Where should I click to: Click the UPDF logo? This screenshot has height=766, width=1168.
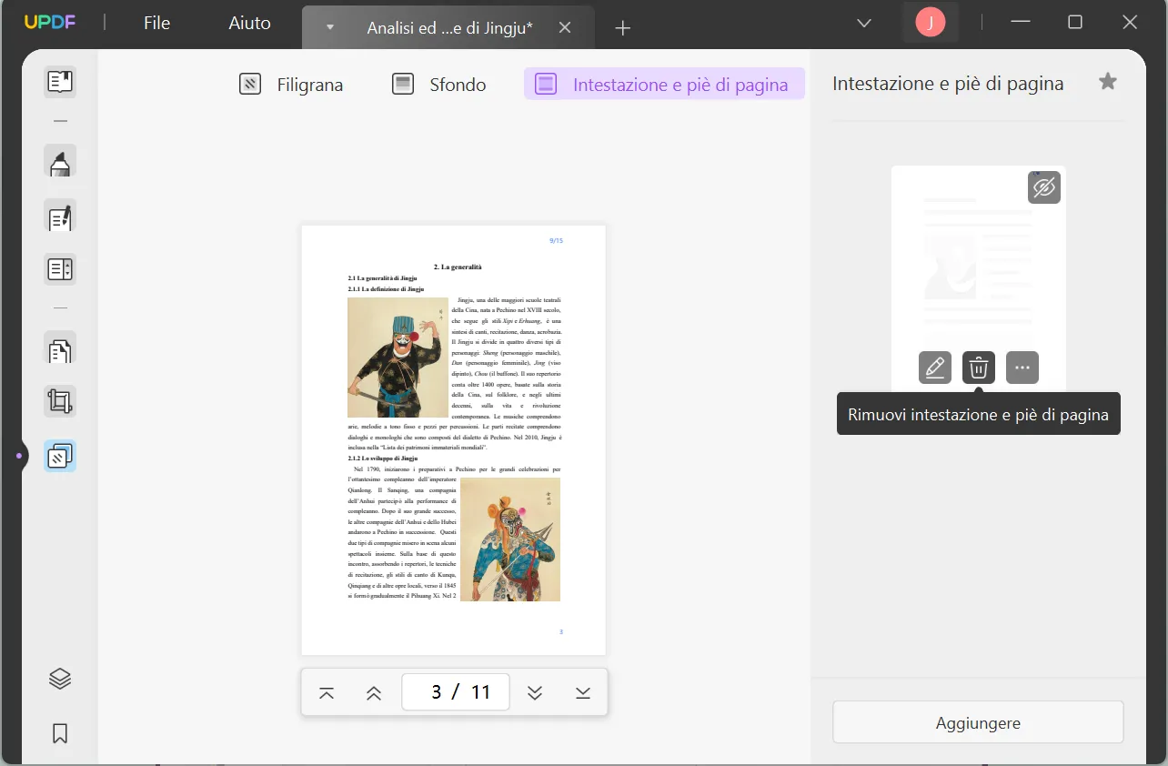point(50,23)
